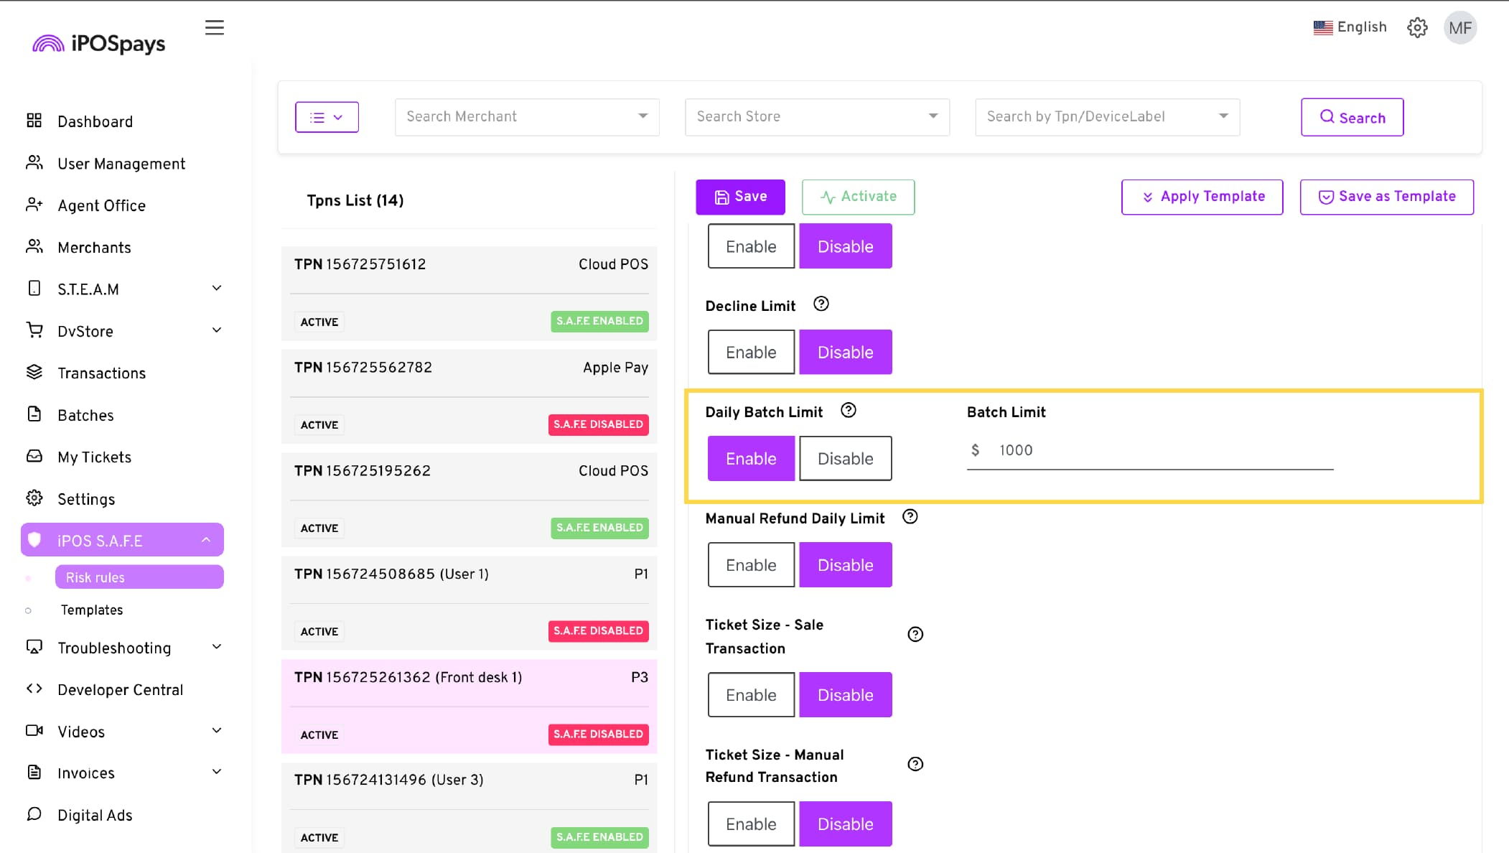The width and height of the screenshot is (1509, 853).
Task: Click the Save button
Action: tap(740, 197)
